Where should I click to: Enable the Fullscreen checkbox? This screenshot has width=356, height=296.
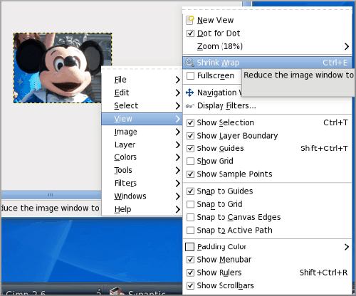(x=190, y=75)
